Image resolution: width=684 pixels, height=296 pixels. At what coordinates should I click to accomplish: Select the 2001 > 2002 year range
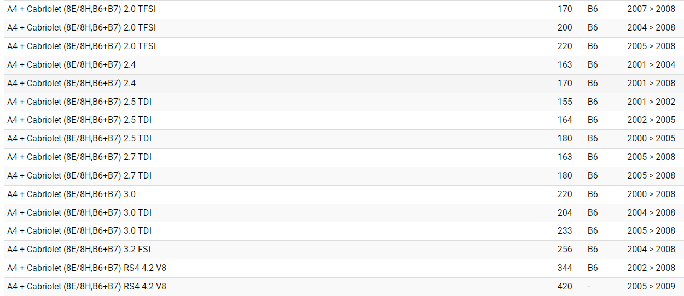click(x=651, y=102)
